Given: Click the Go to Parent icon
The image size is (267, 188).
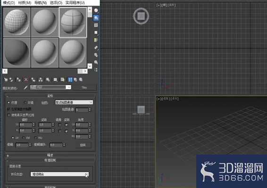Looking at the screenshot, I should 75,80.
